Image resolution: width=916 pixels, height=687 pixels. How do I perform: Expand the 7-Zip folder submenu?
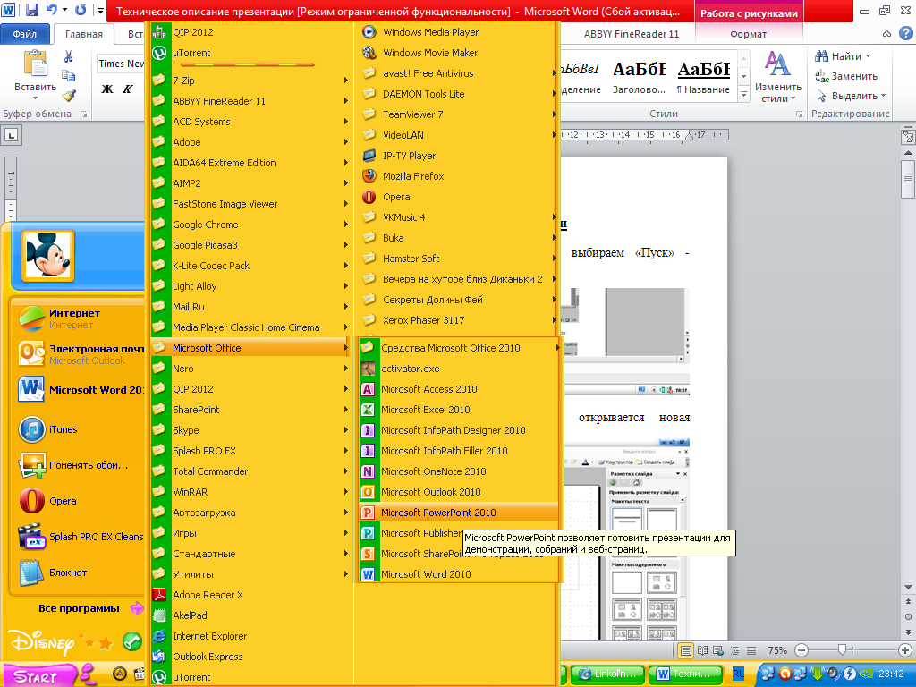(251, 80)
